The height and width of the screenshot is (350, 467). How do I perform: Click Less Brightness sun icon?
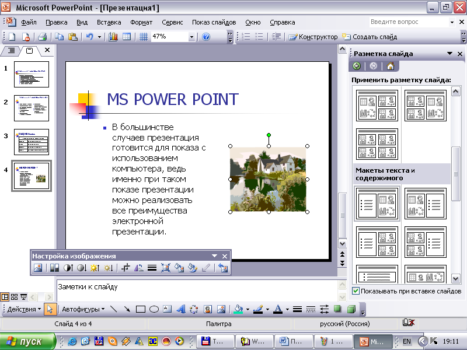coord(108,268)
